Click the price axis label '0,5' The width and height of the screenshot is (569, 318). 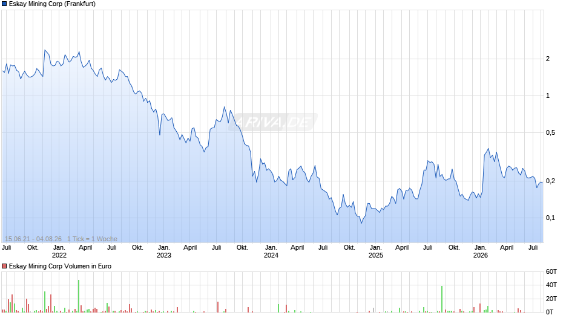(550, 133)
